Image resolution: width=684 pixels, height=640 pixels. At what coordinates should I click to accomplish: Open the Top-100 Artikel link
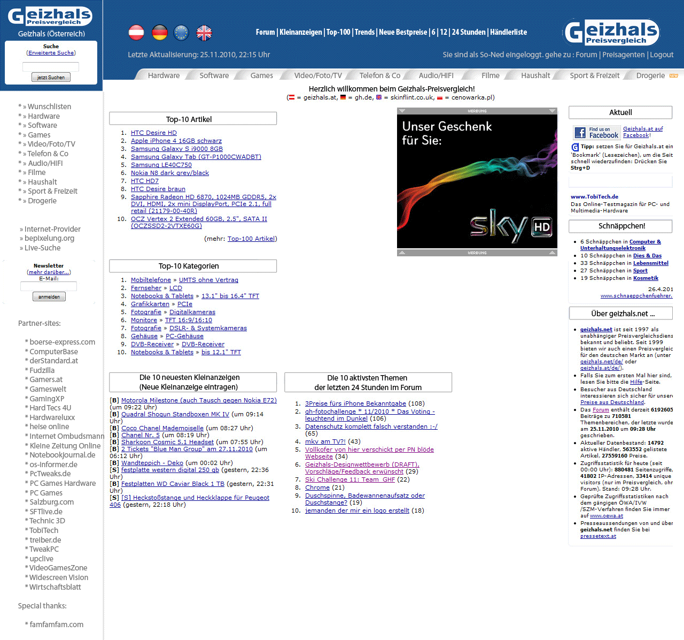(x=251, y=239)
